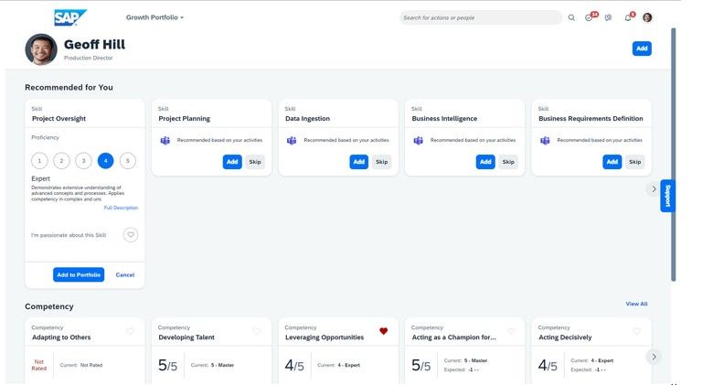Click the search for actions or people field

click(x=480, y=17)
